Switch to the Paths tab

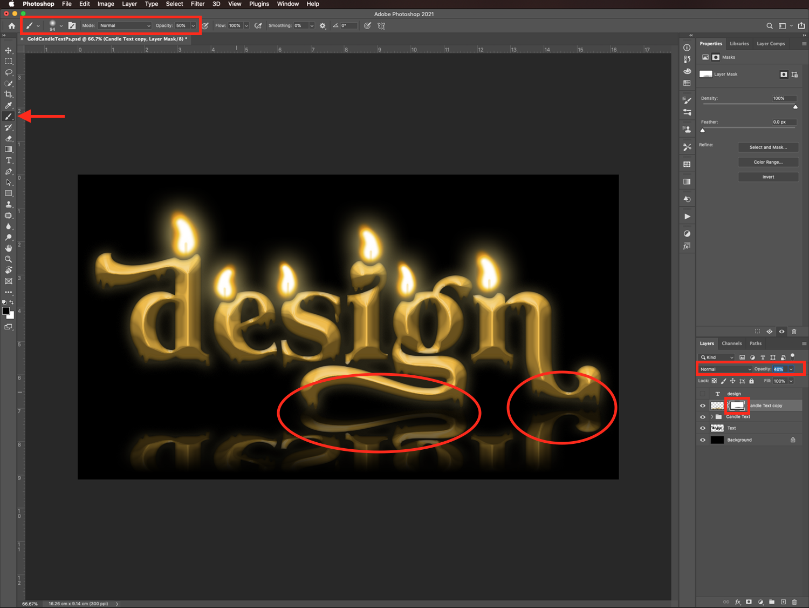tap(756, 343)
